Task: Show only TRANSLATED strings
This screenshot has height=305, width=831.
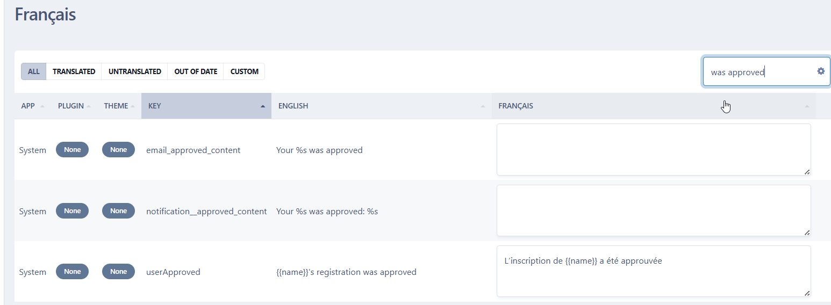Action: 74,71
